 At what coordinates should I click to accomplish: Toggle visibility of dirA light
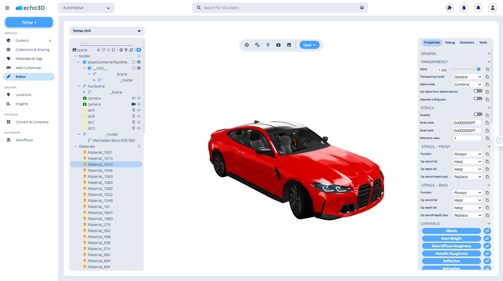click(139, 110)
